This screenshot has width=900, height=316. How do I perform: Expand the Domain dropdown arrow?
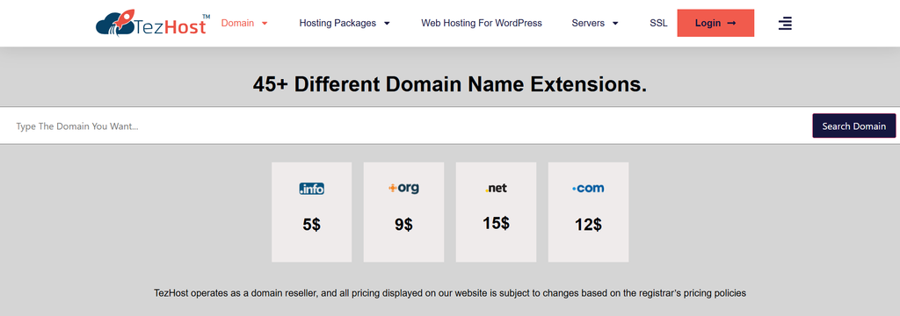point(265,24)
